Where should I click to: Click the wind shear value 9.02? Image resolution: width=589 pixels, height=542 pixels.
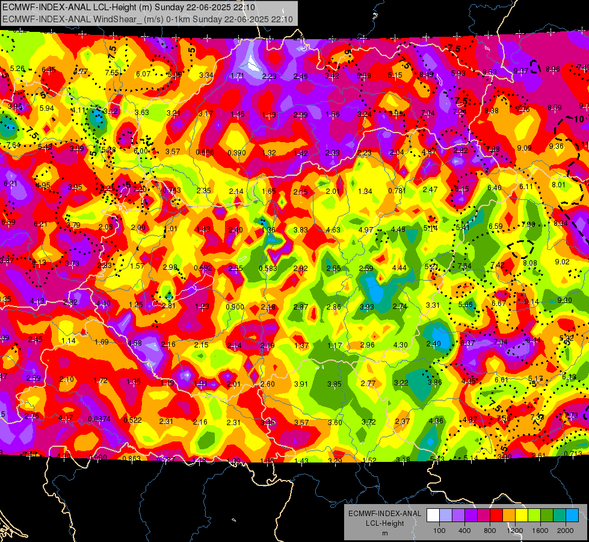click(x=562, y=262)
